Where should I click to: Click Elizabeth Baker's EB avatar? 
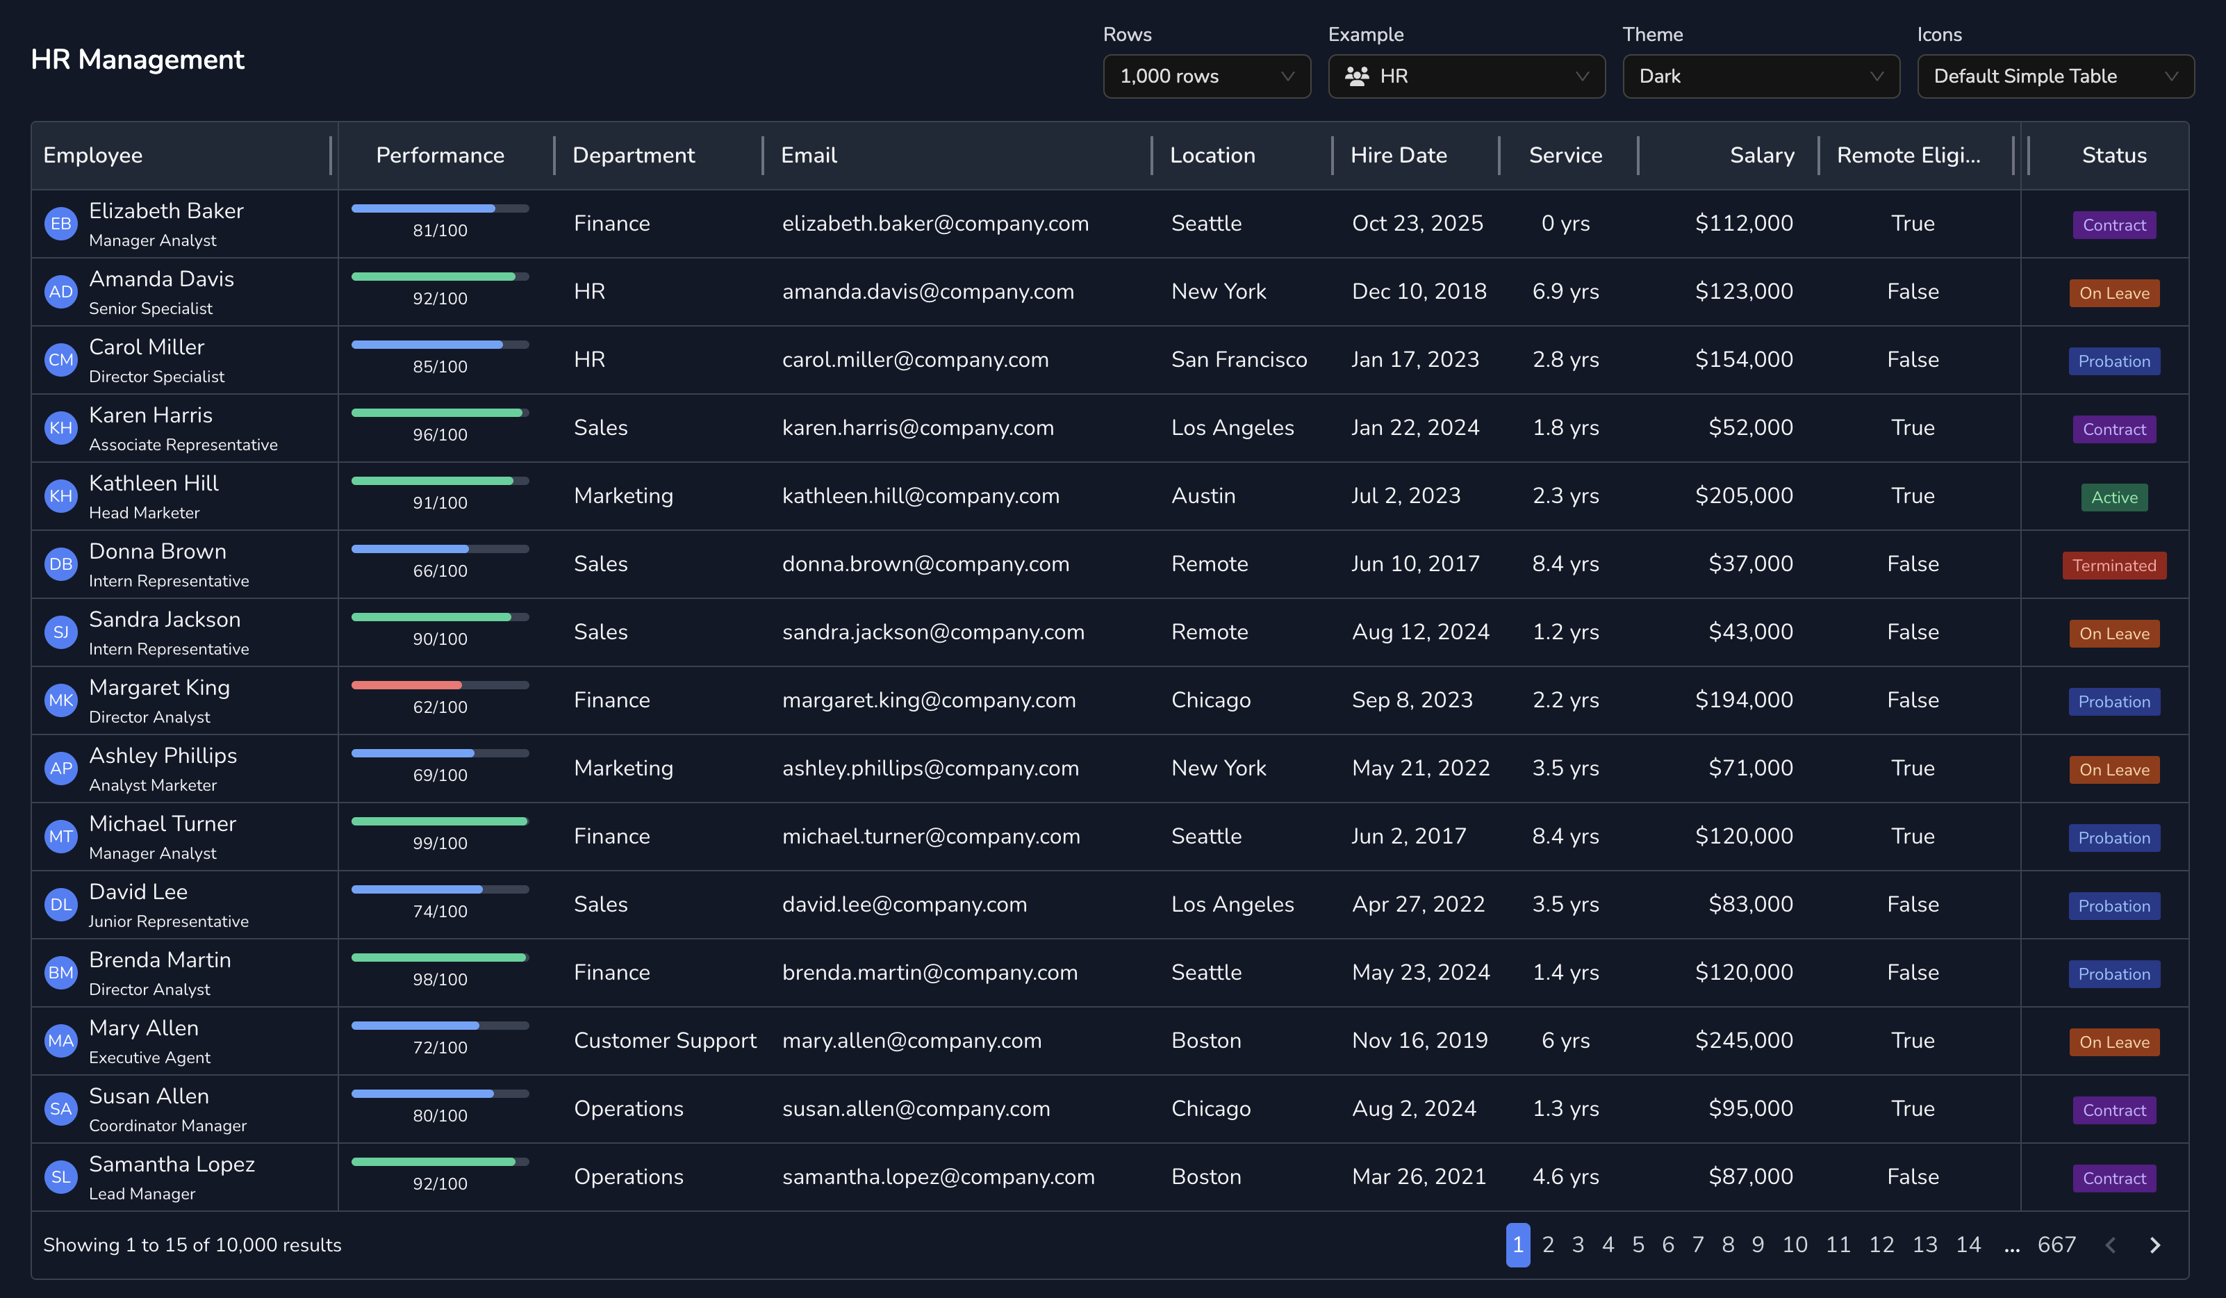click(x=61, y=224)
